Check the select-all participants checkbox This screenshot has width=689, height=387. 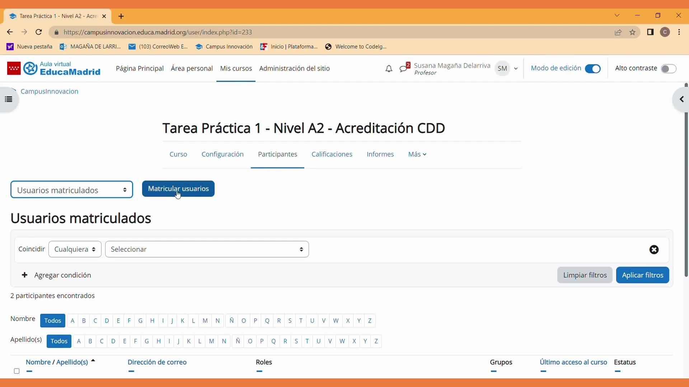point(17,371)
